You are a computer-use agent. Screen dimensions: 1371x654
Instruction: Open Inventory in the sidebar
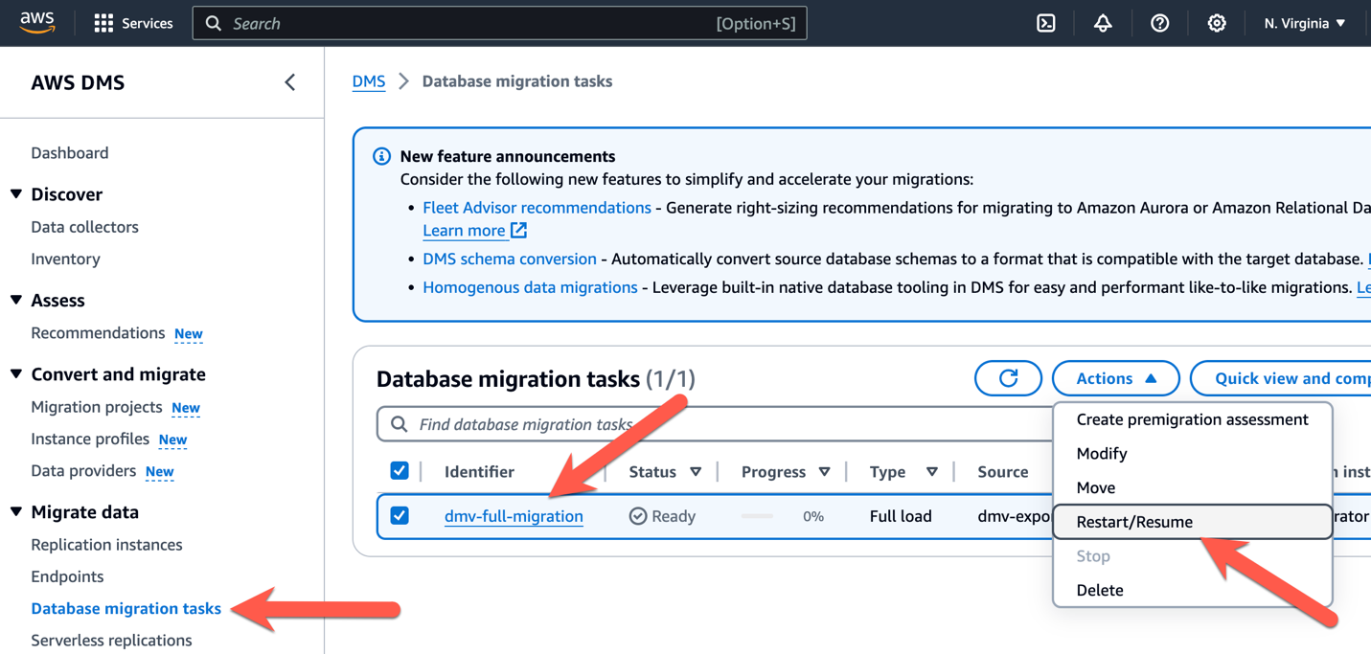coord(65,259)
